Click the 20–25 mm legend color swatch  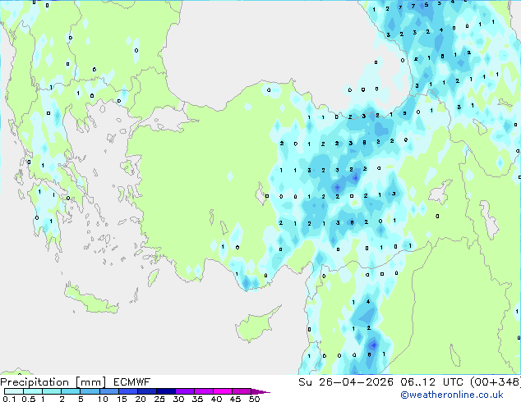146,391
